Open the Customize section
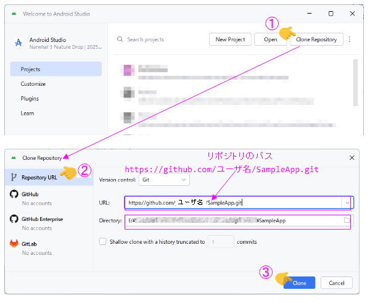This screenshot has width=370, height=303. [x=33, y=84]
